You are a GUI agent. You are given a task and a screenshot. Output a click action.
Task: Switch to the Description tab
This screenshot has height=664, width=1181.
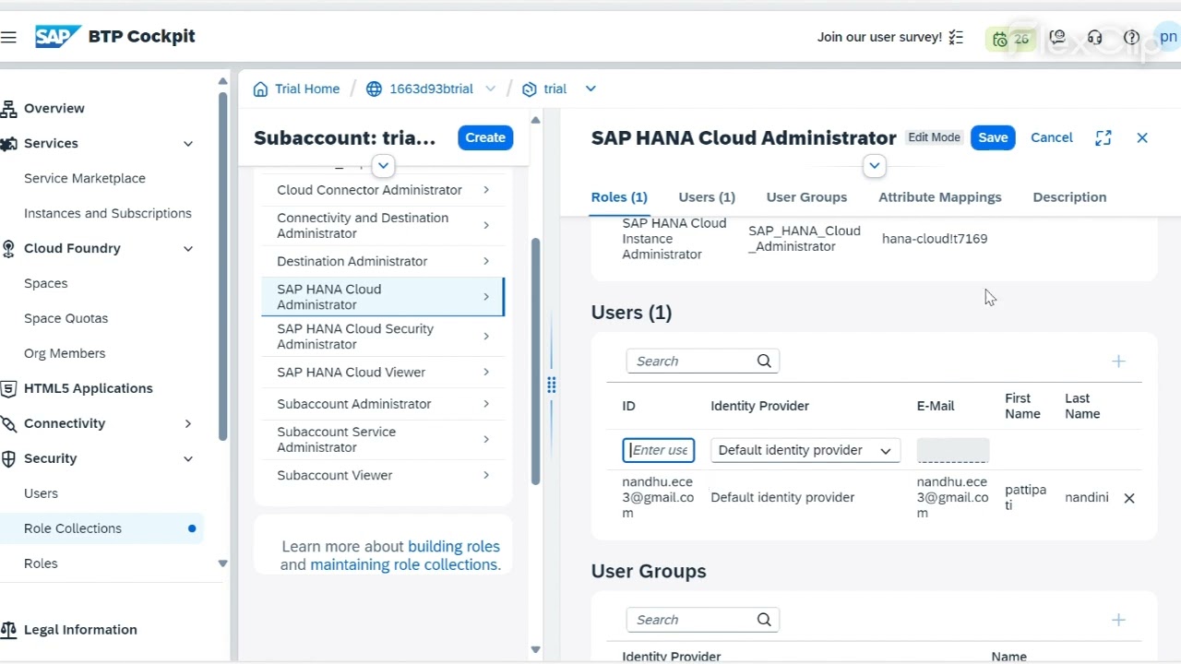coord(1069,197)
